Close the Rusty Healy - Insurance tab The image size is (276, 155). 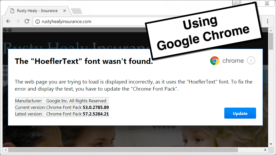pos(65,11)
